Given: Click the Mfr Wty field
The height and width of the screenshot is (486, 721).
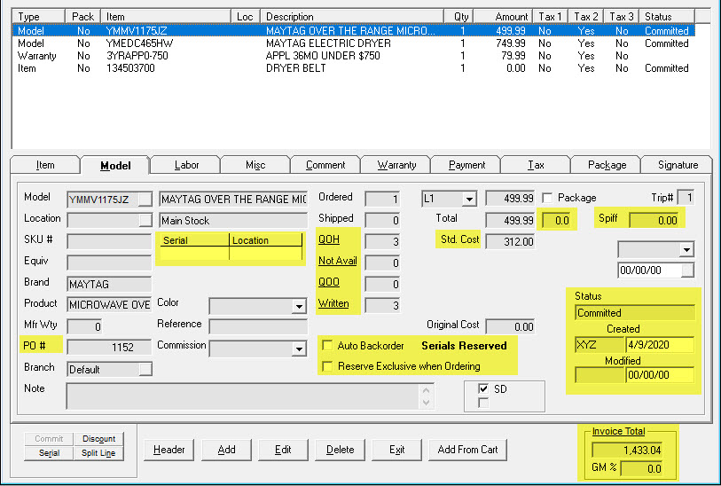Looking at the screenshot, I should [x=84, y=326].
